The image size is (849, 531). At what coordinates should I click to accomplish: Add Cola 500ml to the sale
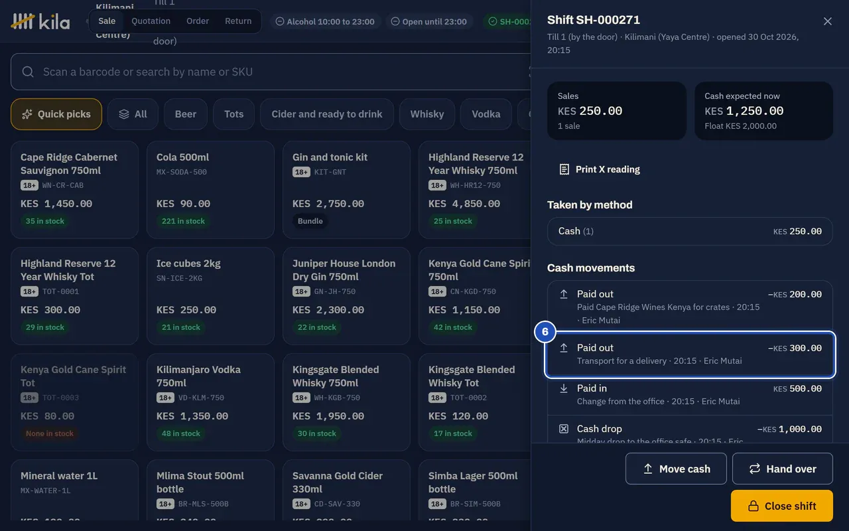pyautogui.click(x=210, y=190)
